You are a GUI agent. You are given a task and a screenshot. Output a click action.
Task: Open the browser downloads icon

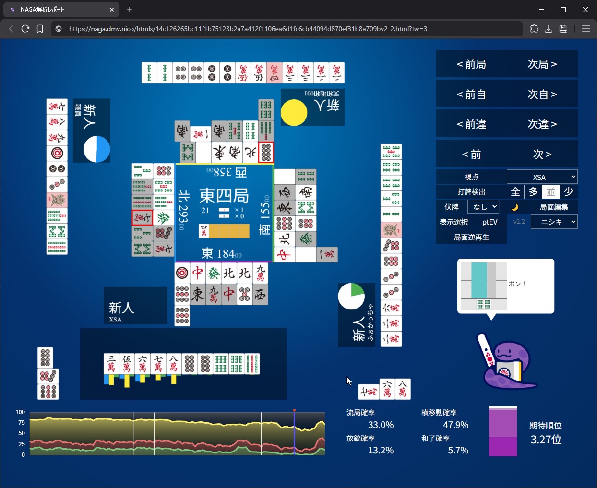[x=549, y=29]
